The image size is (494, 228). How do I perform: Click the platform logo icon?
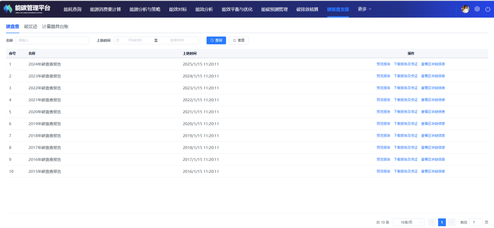click(x=8, y=9)
